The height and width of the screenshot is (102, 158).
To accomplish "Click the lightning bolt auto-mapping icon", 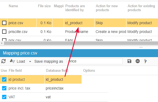I will pos(145,61).
